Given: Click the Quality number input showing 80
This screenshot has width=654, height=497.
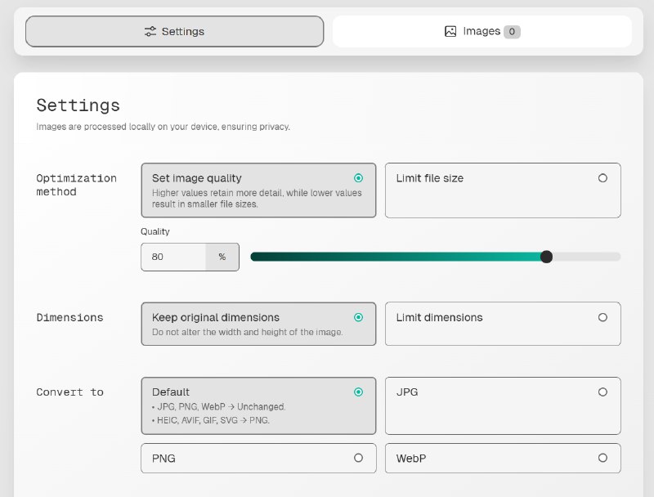Looking at the screenshot, I should (173, 257).
